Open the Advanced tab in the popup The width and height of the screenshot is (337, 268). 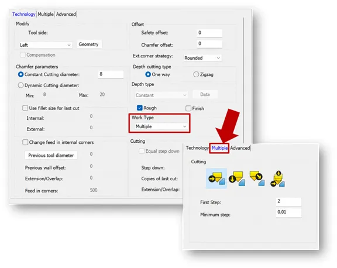point(240,148)
